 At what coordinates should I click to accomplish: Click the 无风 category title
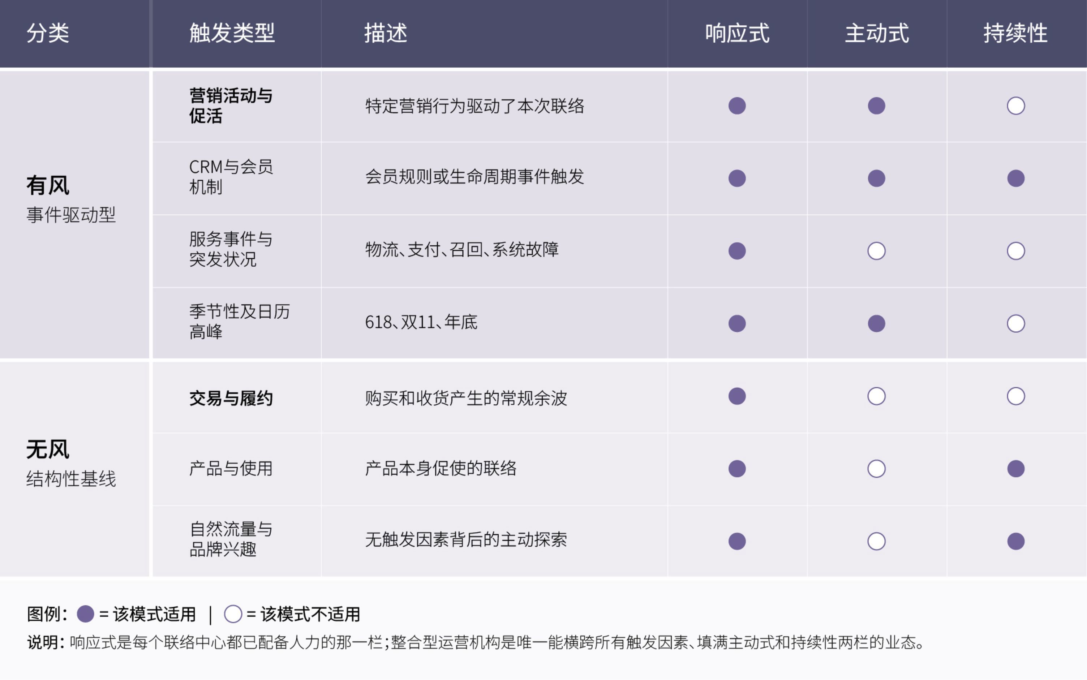click(x=48, y=449)
